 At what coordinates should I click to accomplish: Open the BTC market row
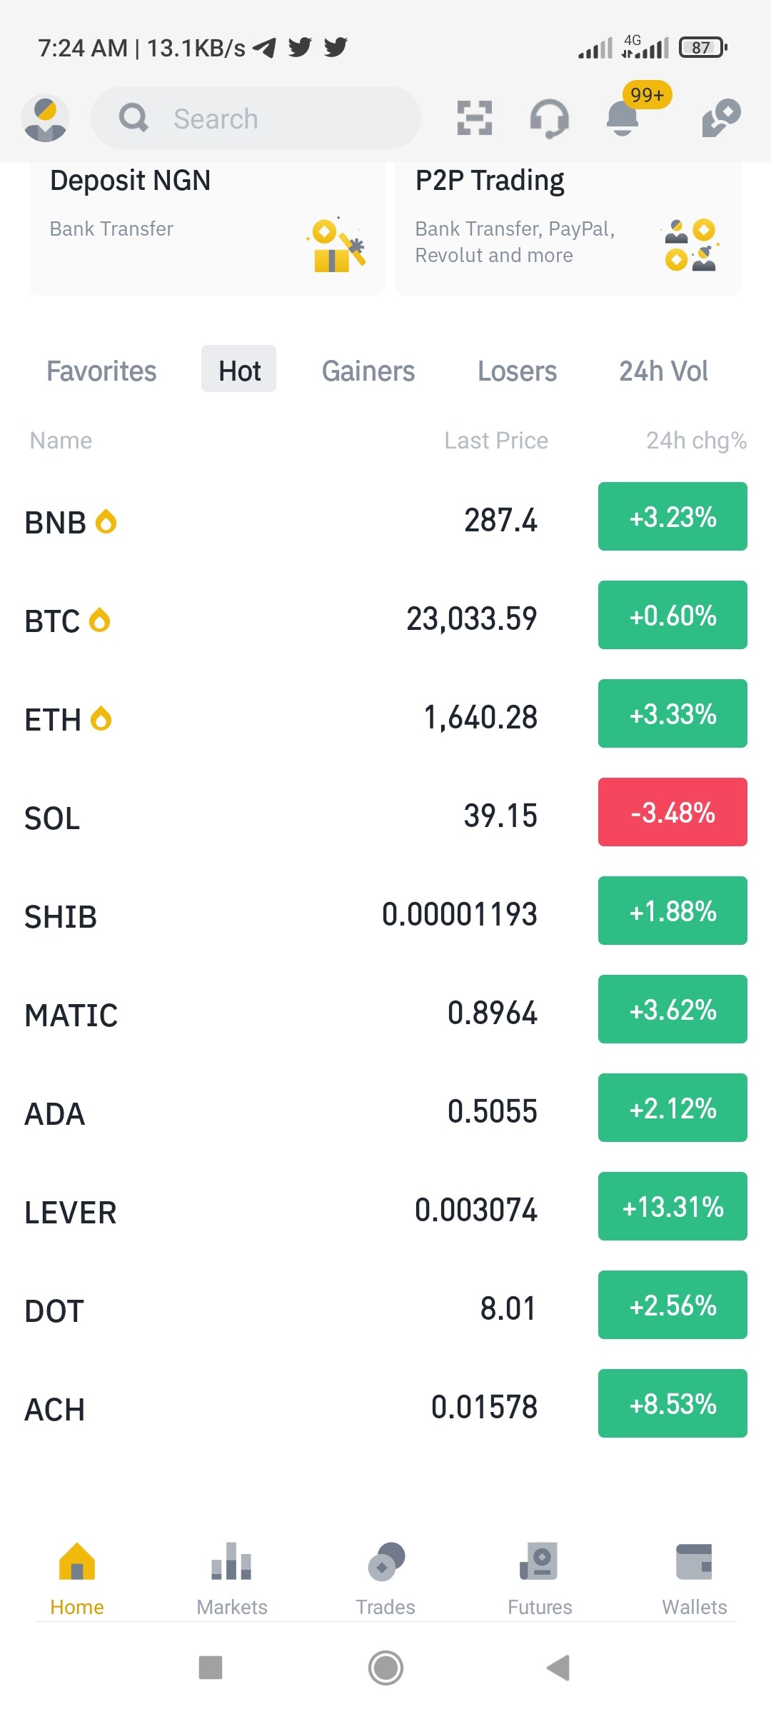coord(385,618)
